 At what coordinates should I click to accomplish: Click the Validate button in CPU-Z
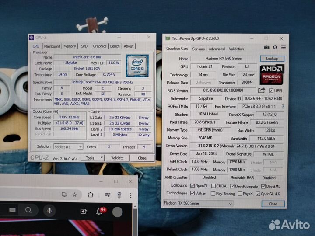coord(117,158)
